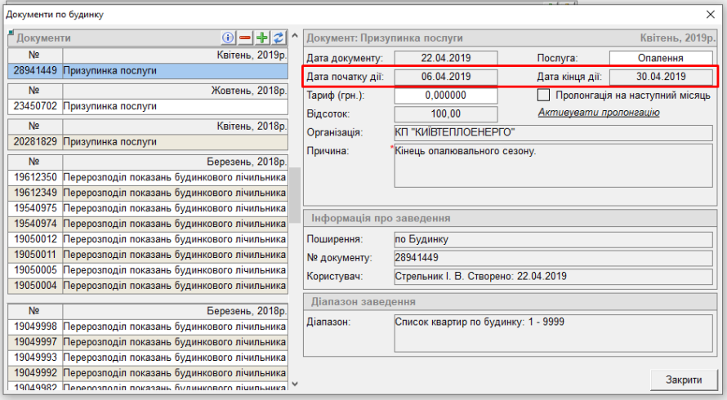Viewport: 727px width, 400px height.
Task: Click the blue refresh documents icon
Action: click(x=279, y=38)
